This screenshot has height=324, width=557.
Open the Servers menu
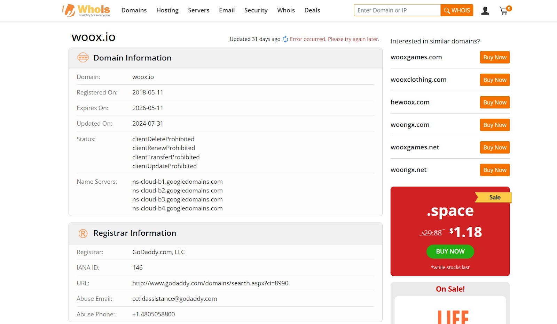pyautogui.click(x=198, y=10)
